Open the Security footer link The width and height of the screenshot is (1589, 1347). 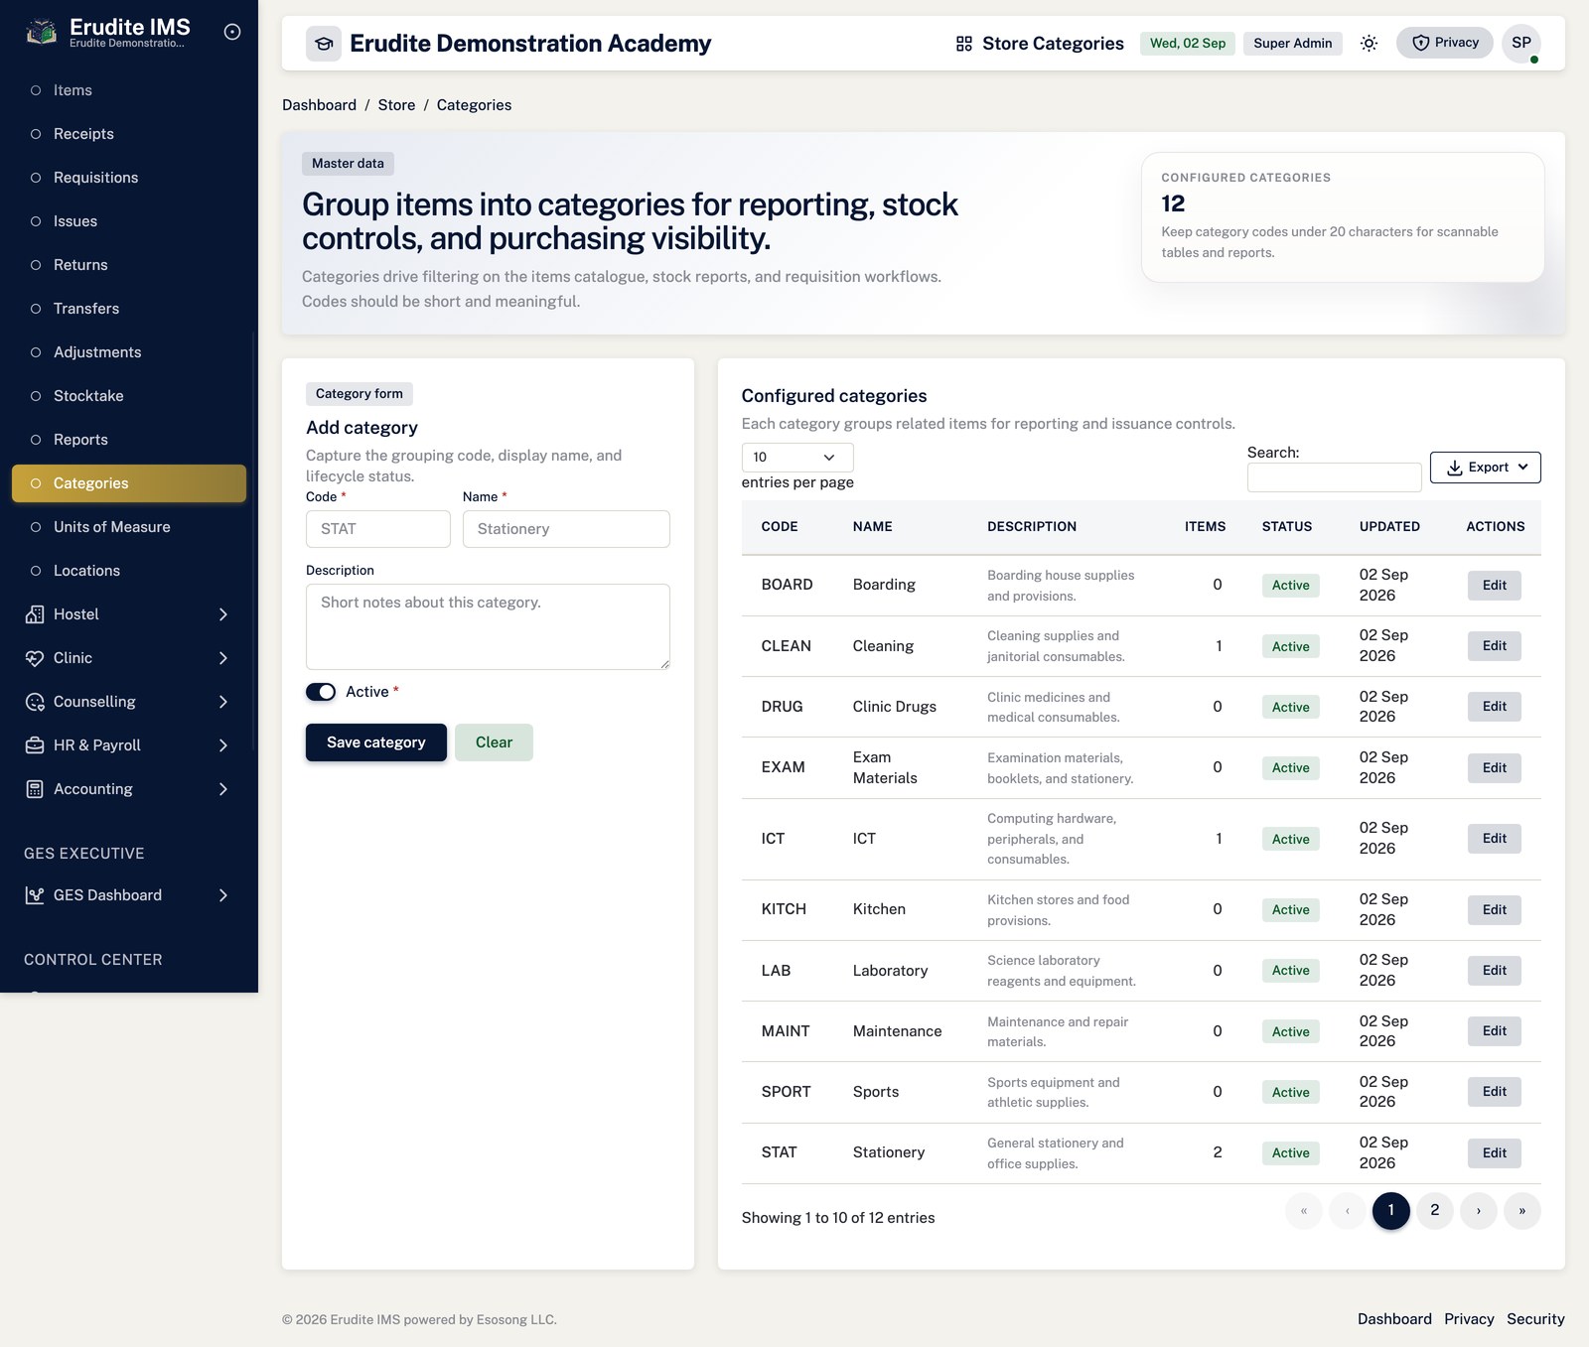[1535, 1319]
